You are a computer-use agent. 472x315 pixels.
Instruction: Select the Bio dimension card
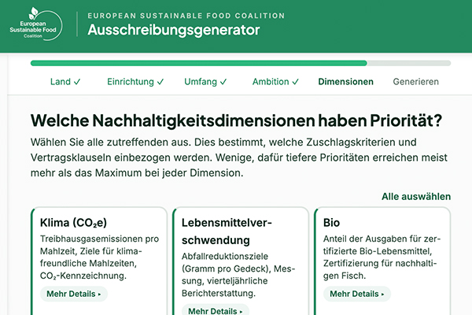382,261
